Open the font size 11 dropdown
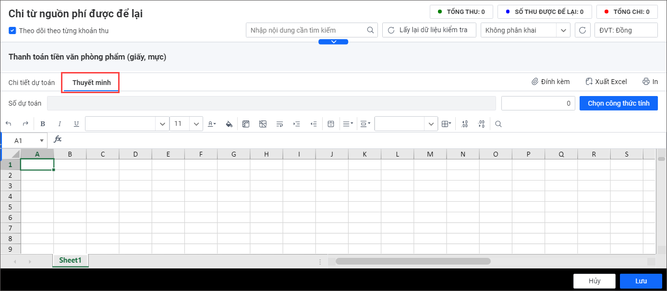This screenshot has height=291, width=667. [x=196, y=124]
